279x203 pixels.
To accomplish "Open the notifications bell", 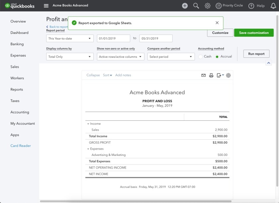I will [x=273, y=6].
